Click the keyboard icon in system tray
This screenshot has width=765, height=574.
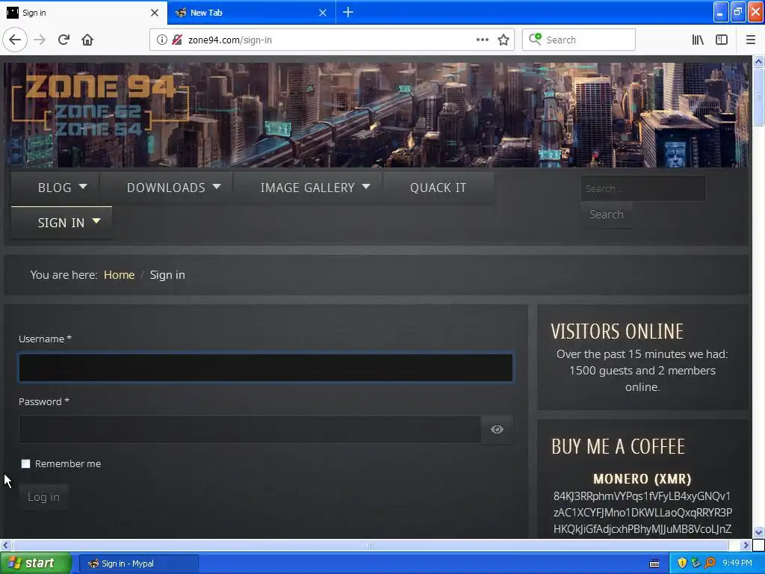click(x=654, y=564)
